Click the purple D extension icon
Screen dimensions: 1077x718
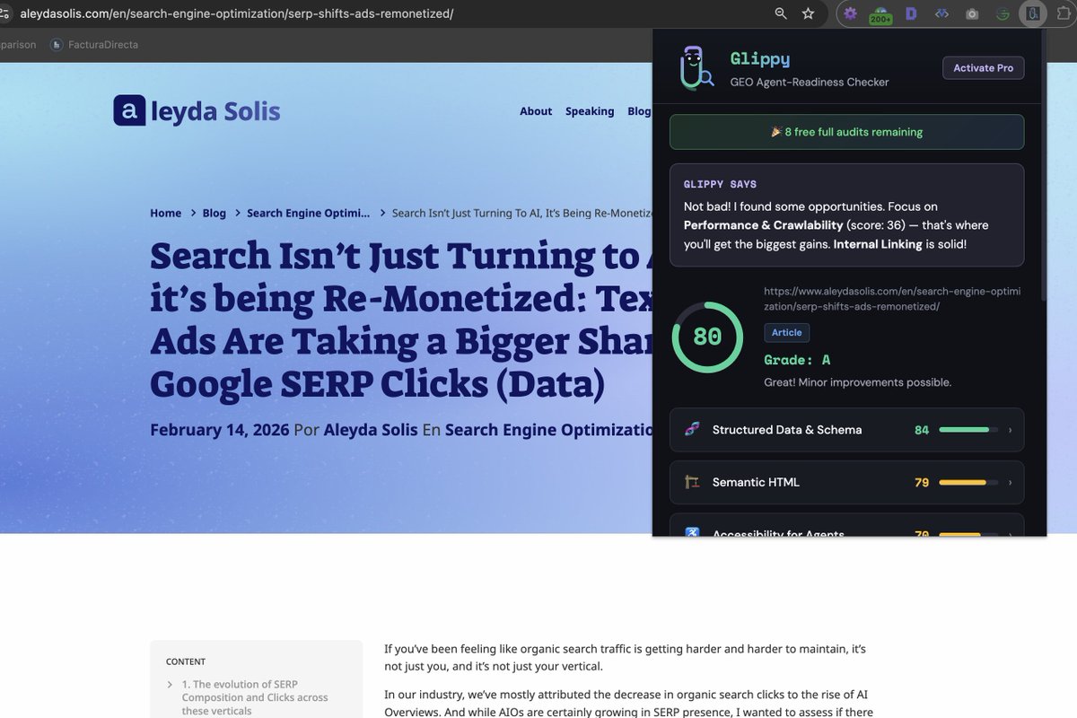click(911, 13)
